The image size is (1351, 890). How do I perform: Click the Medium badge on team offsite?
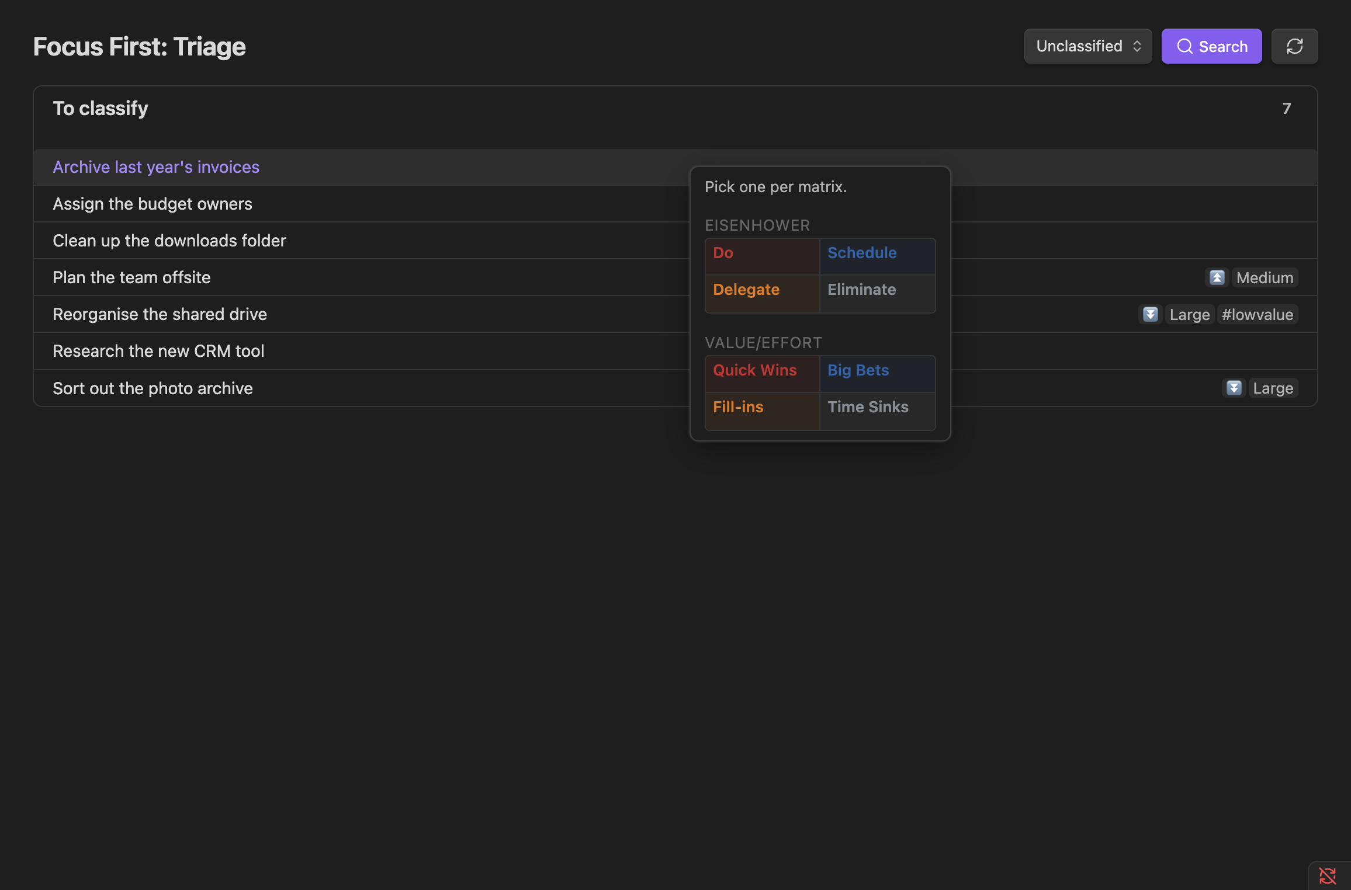pyautogui.click(x=1265, y=277)
